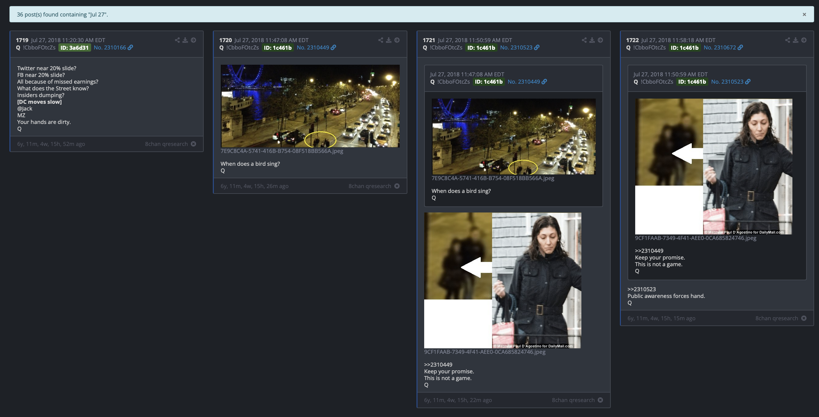This screenshot has width=819, height=417.
Task: Click circle icon next to 8chan qresearch in 1722
Action: click(x=804, y=318)
